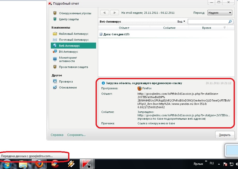Click the Update (Обновление) globe icon
Screen dimensions: 238x169
(55, 87)
